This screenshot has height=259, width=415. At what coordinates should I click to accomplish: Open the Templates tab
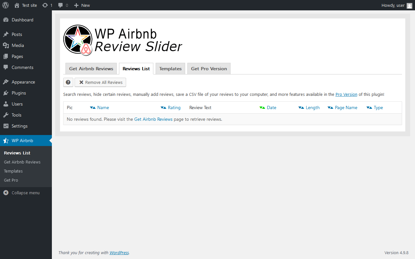pos(170,69)
